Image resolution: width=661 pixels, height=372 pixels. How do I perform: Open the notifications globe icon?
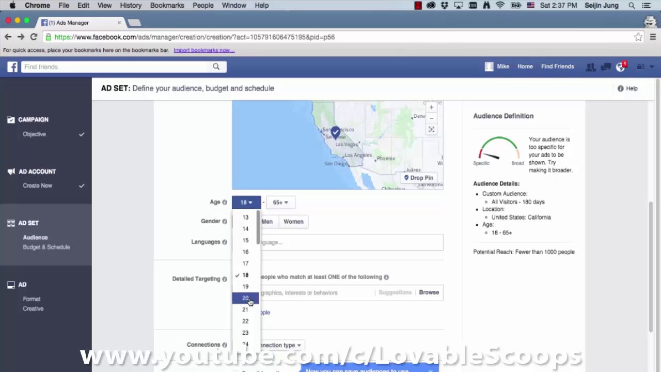[621, 67]
